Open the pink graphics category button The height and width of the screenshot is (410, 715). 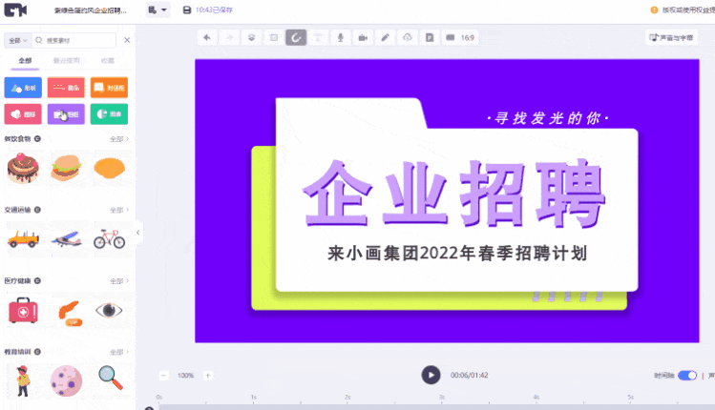(x=23, y=113)
